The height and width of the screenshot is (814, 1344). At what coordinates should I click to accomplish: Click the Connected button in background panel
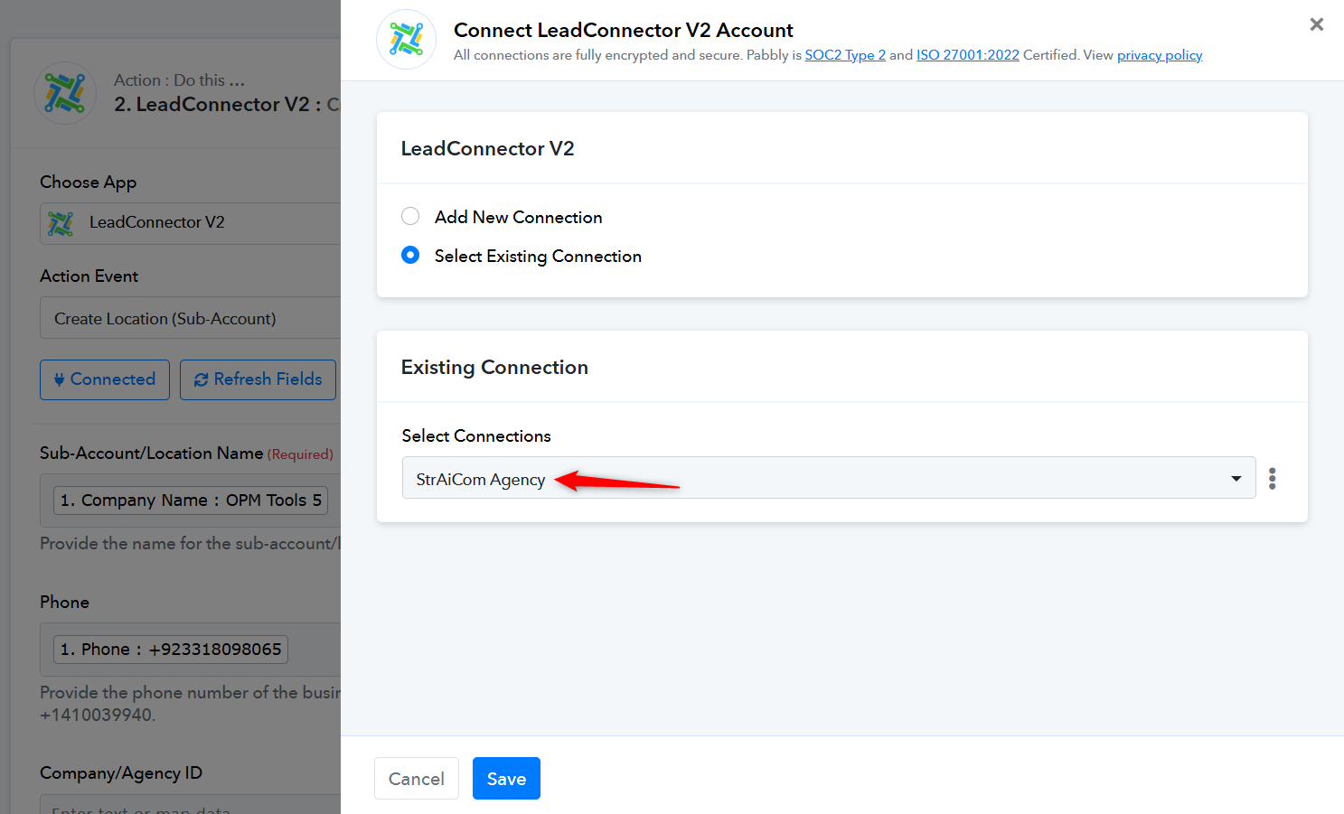click(x=105, y=379)
